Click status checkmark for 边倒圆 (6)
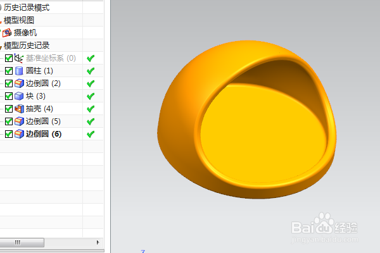This screenshot has width=380, height=253. (91, 134)
